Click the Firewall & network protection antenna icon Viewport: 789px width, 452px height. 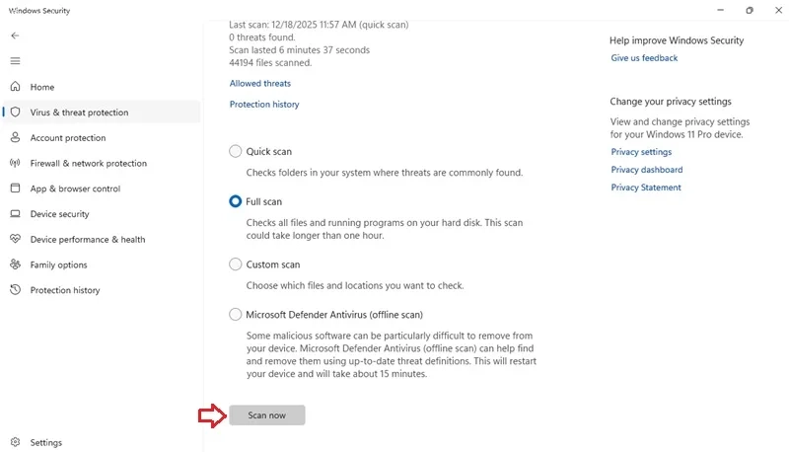click(15, 163)
